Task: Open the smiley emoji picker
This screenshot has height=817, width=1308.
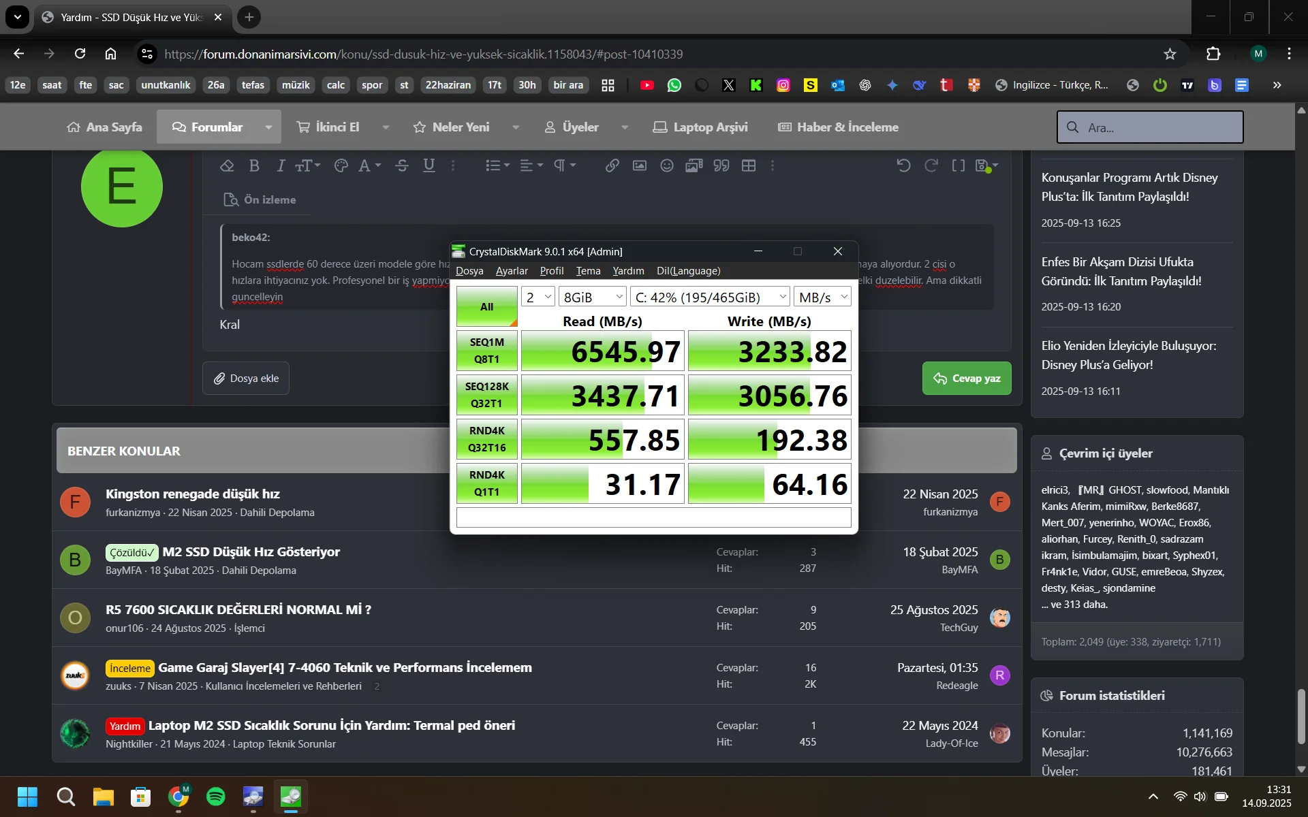Action: [667, 165]
